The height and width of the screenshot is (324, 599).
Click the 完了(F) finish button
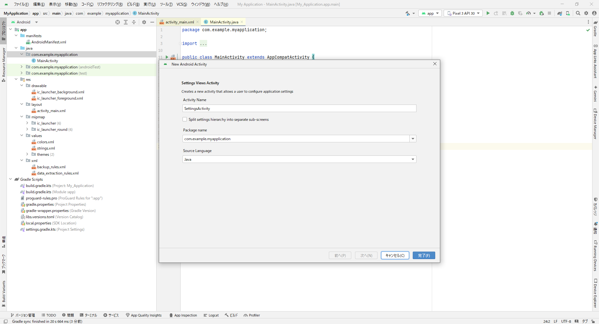(x=424, y=255)
